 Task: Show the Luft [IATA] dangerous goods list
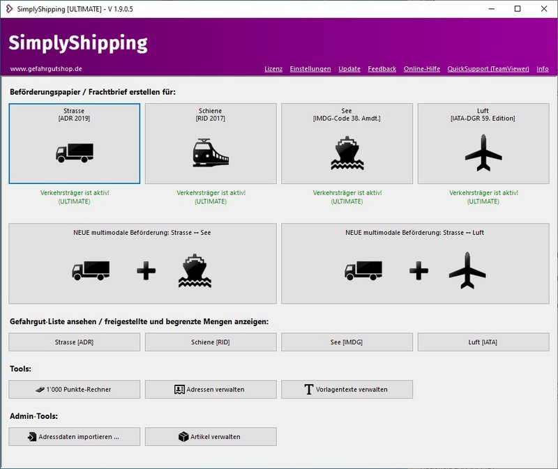pos(483,342)
